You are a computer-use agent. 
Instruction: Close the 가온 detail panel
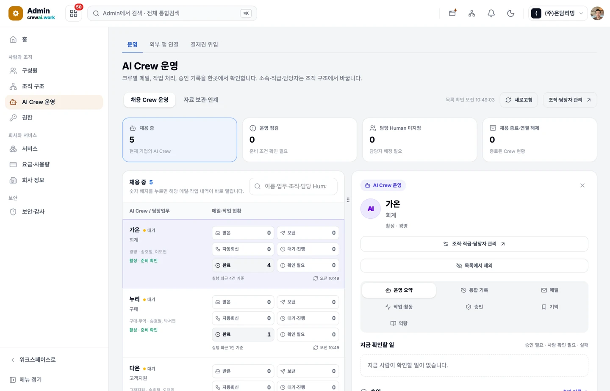click(x=582, y=185)
